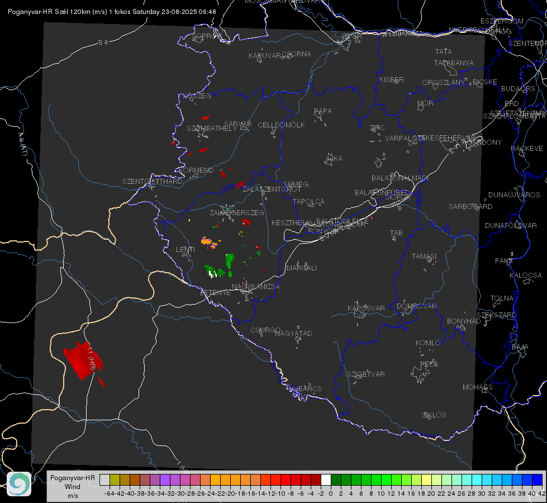Click the NAGYATAD city label
547x503 pixels.
coord(293,333)
